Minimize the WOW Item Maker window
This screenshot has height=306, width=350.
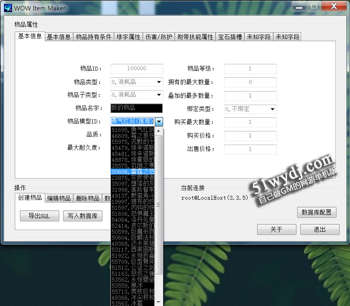(299, 6)
